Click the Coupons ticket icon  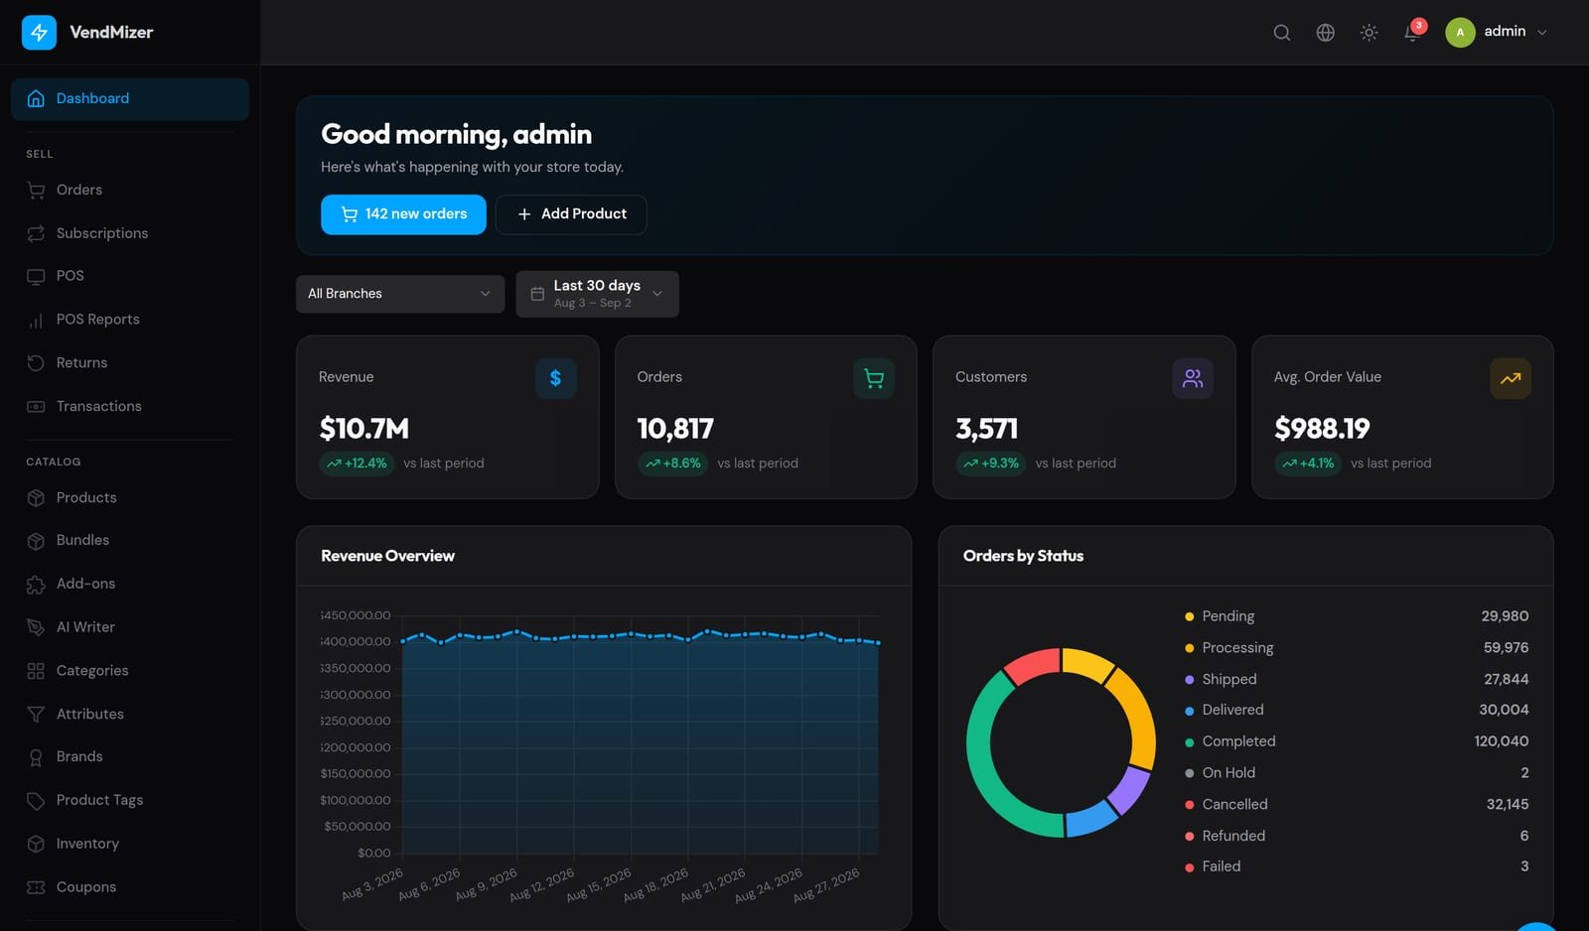pos(36,887)
